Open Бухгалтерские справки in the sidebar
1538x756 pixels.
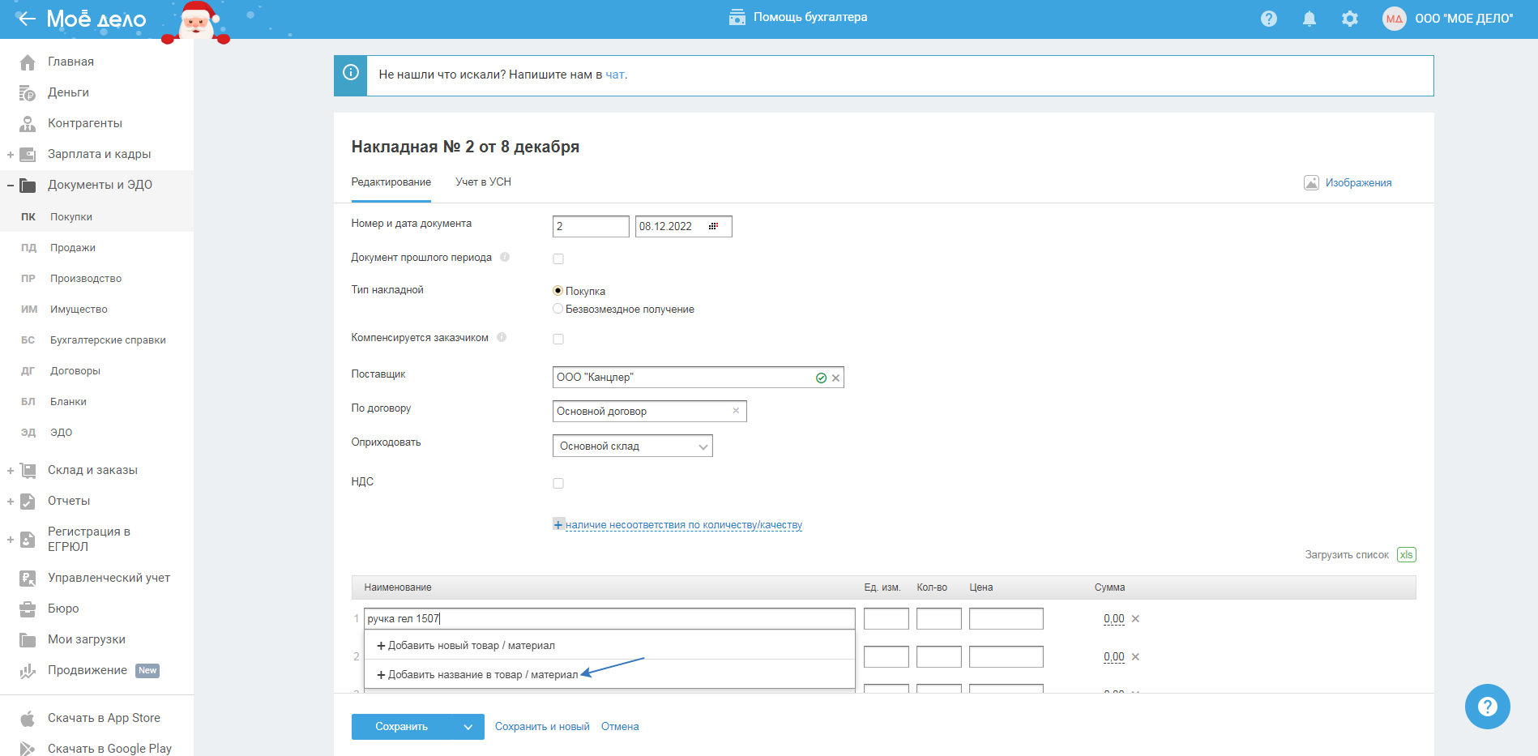pos(108,340)
